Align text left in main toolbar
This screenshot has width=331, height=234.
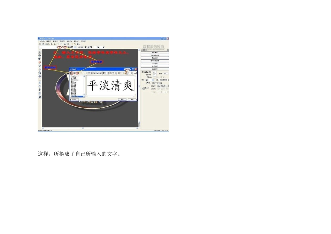85,47
